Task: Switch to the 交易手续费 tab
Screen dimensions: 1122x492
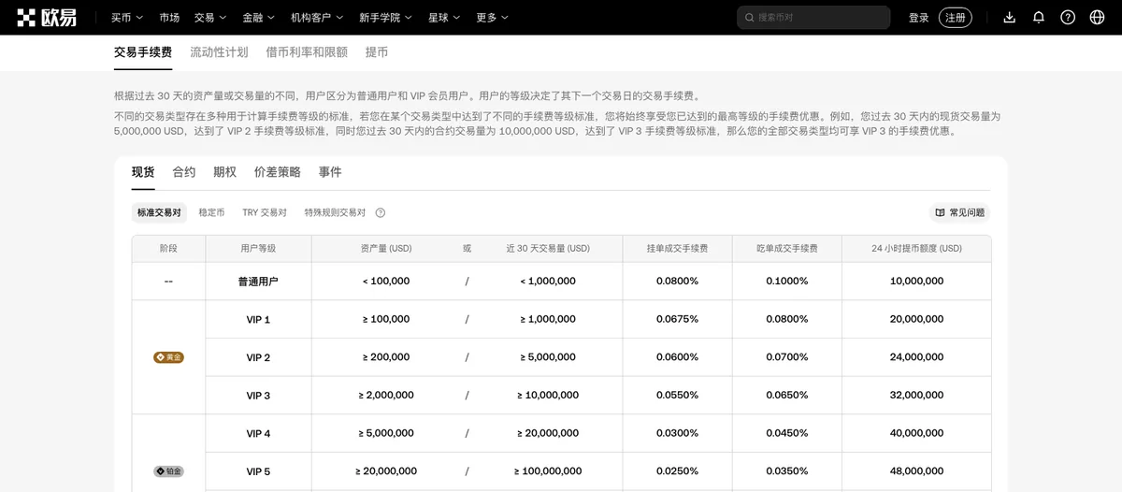Action: [x=143, y=52]
